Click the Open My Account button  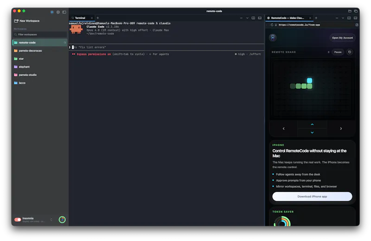click(342, 38)
